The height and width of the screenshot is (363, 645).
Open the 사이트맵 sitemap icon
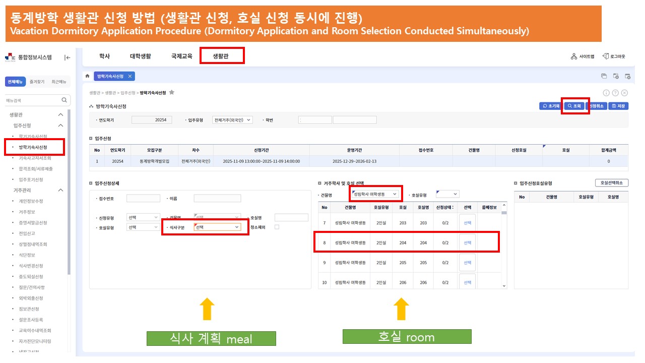[x=574, y=56]
